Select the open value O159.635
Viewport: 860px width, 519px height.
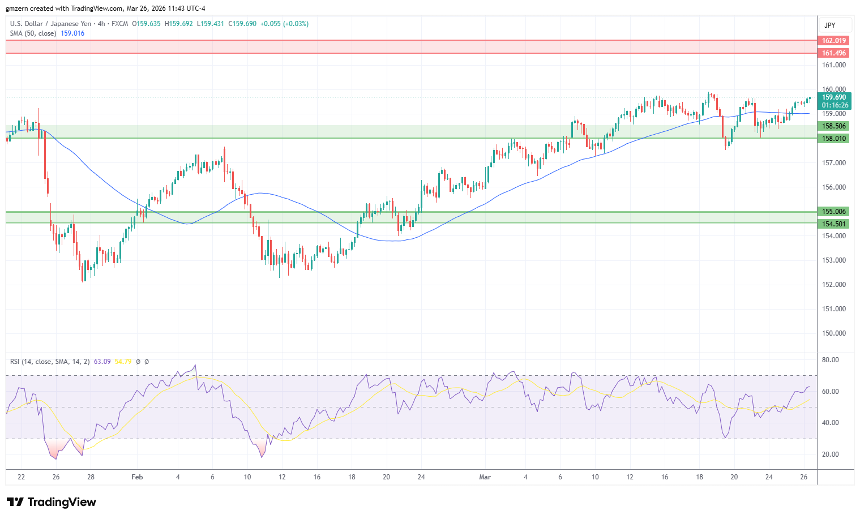pyautogui.click(x=146, y=24)
